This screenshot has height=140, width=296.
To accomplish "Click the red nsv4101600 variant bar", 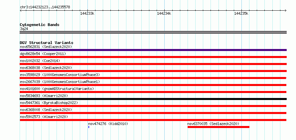I will pos(153,92).
